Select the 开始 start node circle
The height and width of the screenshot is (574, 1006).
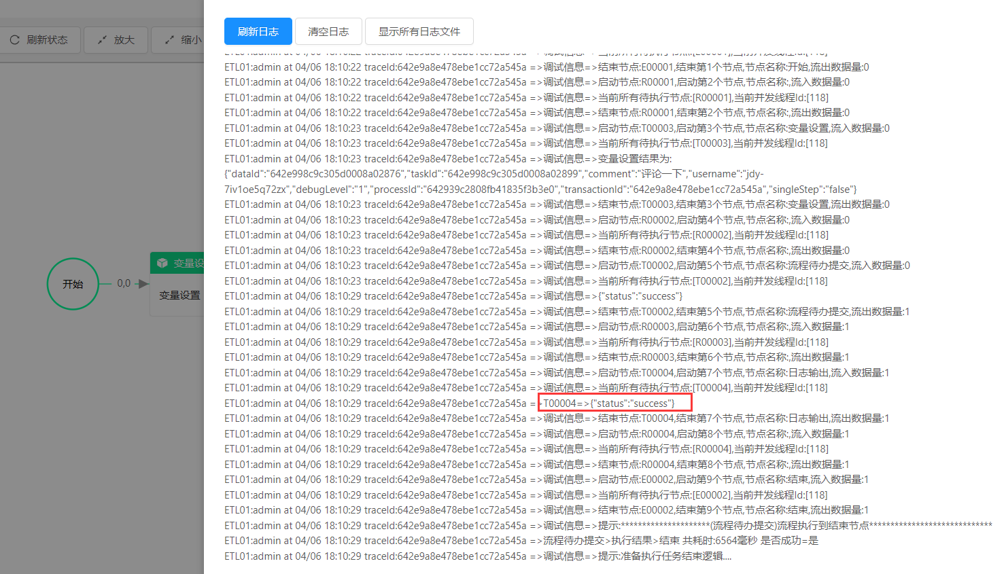[x=73, y=284]
